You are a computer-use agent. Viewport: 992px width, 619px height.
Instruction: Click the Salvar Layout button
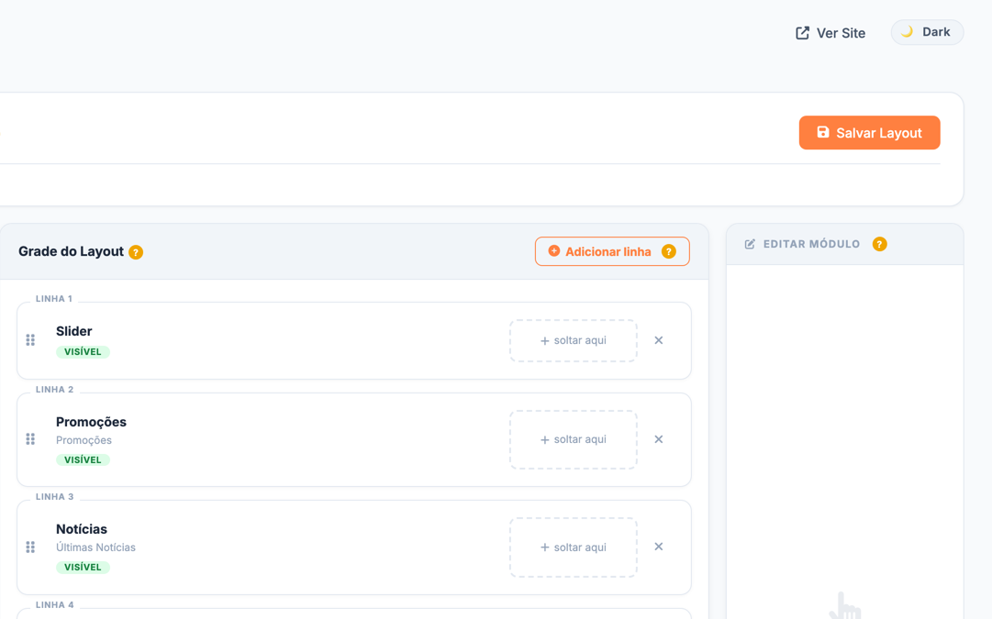coord(869,133)
